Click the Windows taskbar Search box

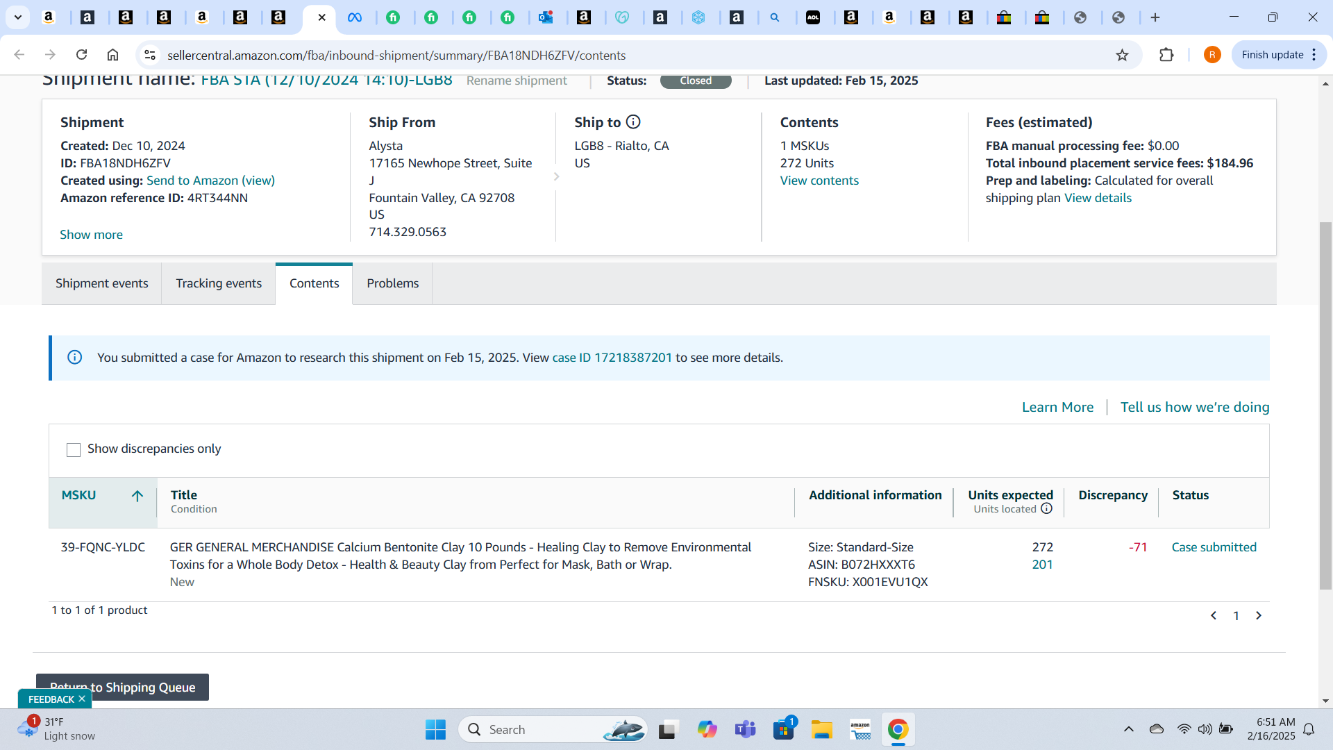553,729
